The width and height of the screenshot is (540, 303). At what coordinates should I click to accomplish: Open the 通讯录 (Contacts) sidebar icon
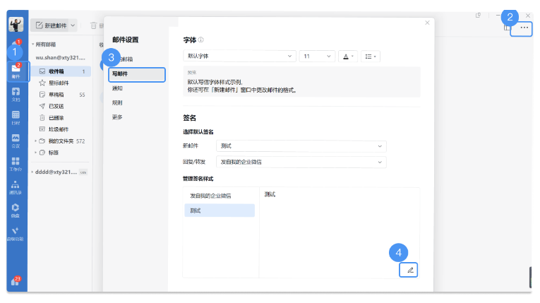tap(15, 186)
